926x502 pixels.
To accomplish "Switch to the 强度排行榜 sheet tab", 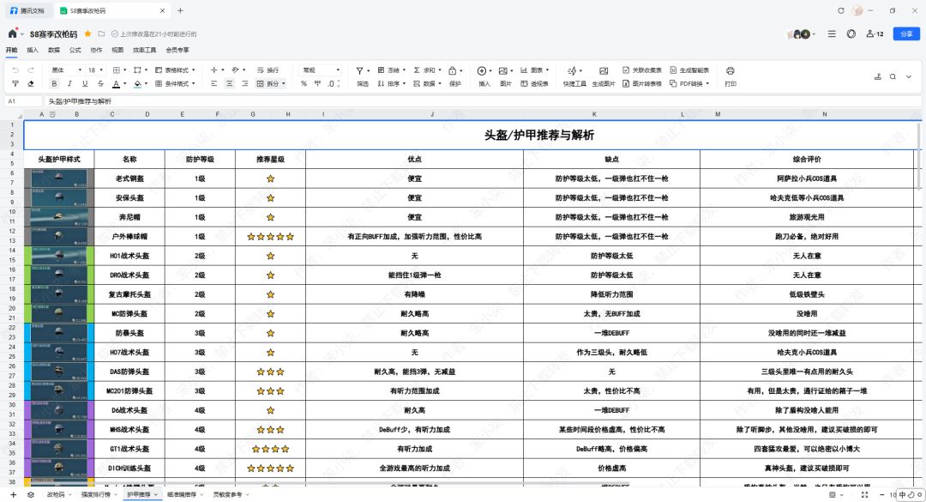I will (96, 494).
